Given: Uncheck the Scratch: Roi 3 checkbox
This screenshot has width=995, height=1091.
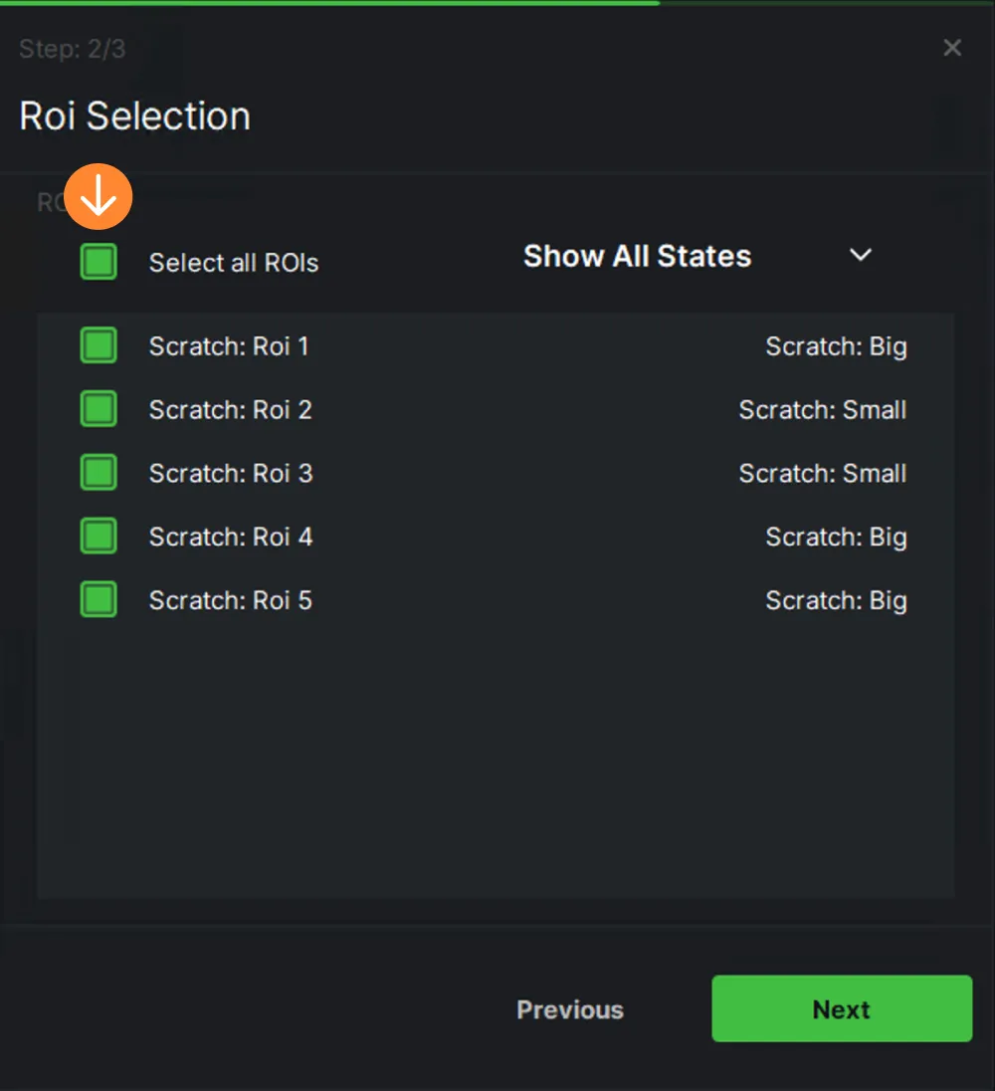Looking at the screenshot, I should coord(99,473).
